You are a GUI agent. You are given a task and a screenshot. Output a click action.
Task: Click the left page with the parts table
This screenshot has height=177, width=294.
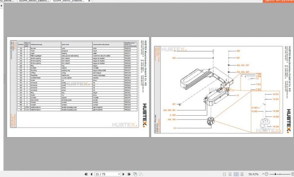78,87
